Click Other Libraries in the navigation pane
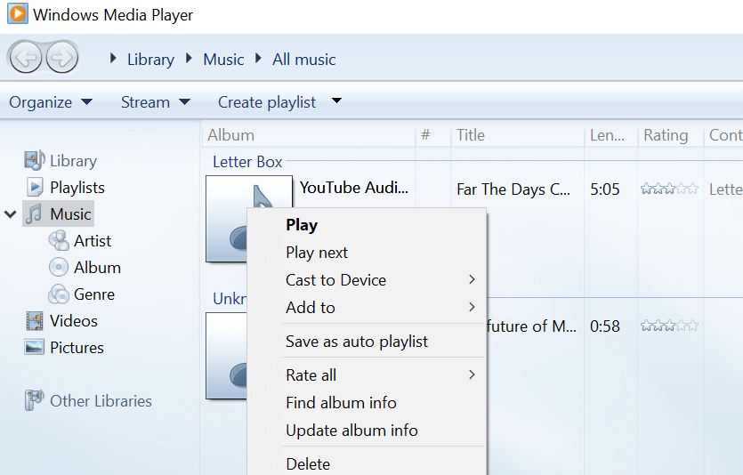 pyautogui.click(x=101, y=400)
